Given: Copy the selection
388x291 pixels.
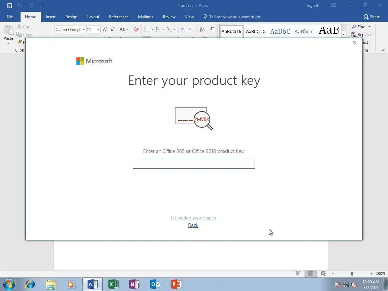Looking at the screenshot, I should tap(24, 35).
